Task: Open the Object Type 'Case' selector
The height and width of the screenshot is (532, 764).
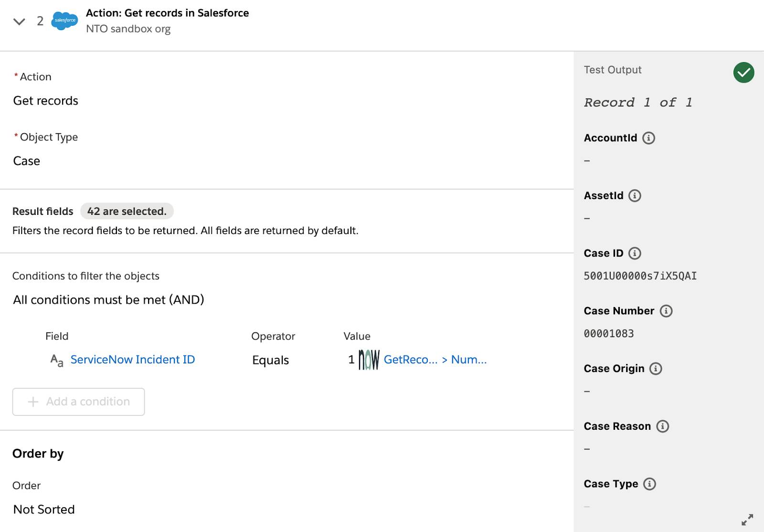Action: tap(26, 161)
